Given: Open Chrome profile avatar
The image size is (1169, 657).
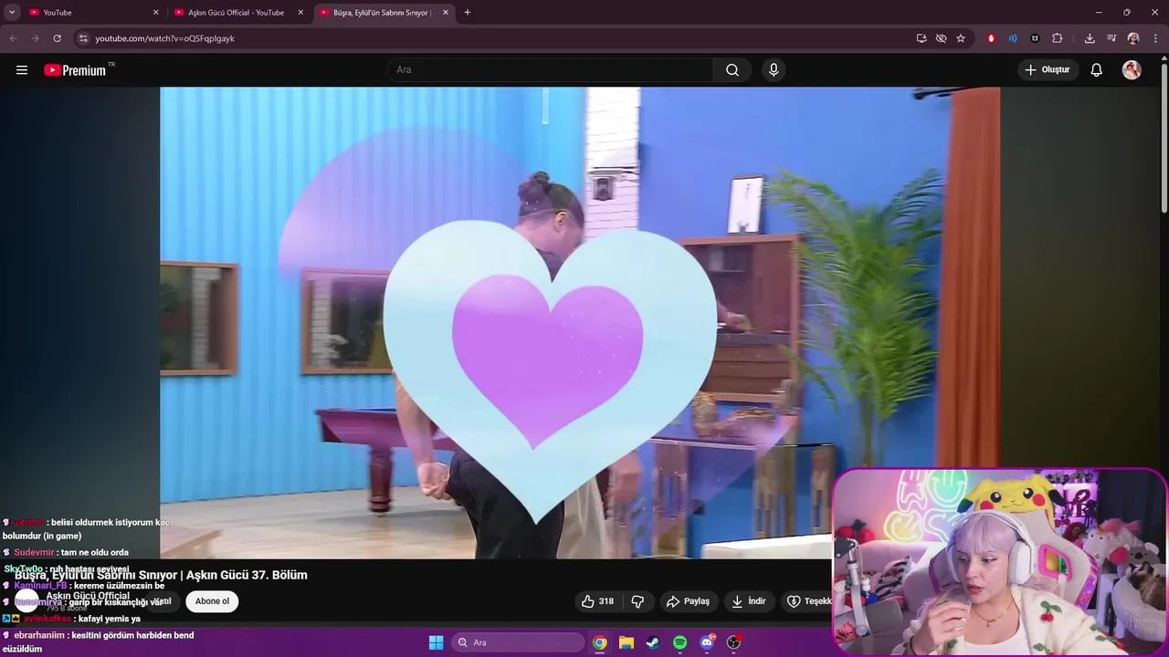Looking at the screenshot, I should (x=1133, y=38).
